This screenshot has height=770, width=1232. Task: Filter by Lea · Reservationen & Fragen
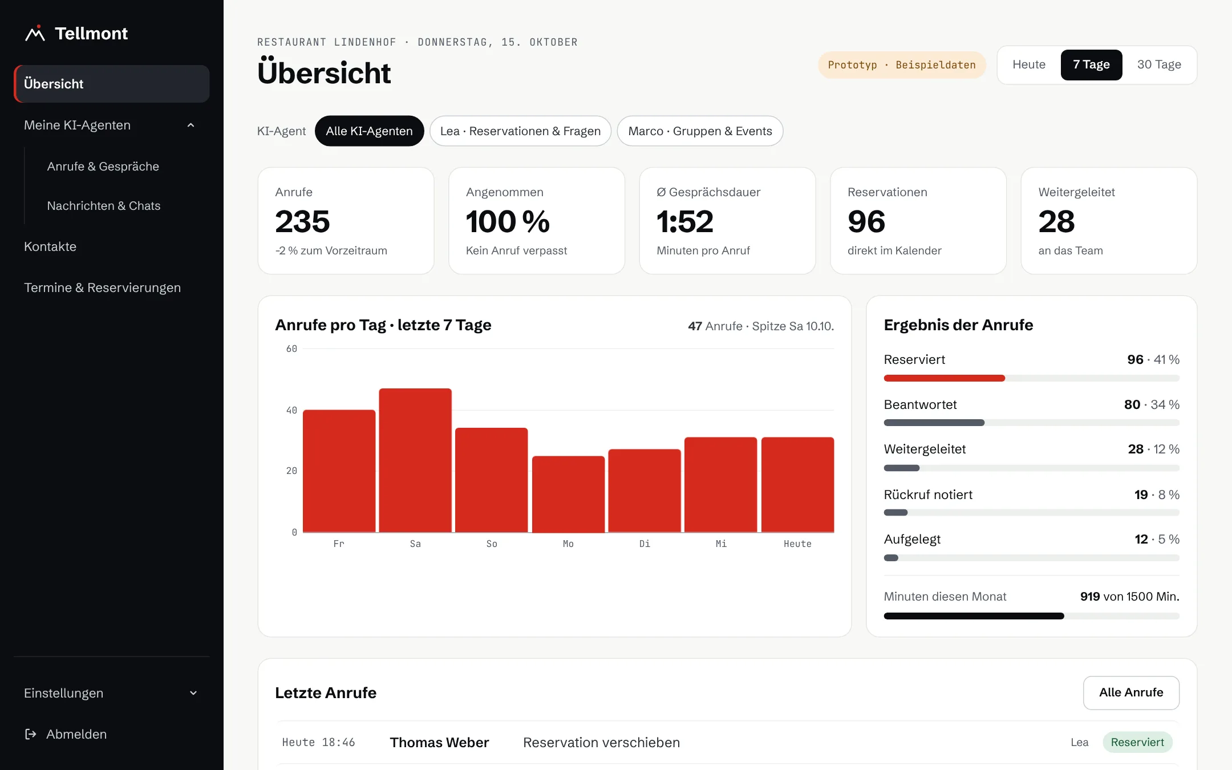pos(520,131)
